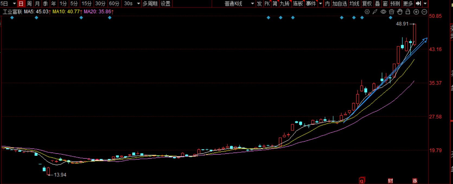Select the 60分 minute period
The height and width of the screenshot is (184, 453).
coord(114,4)
